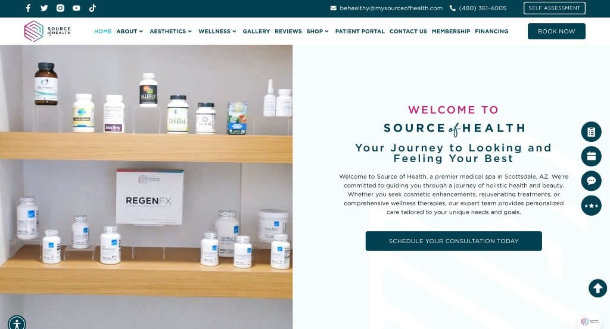The width and height of the screenshot is (610, 329).
Task: Expand the Aesthetics dropdown menu
Action: tap(170, 31)
